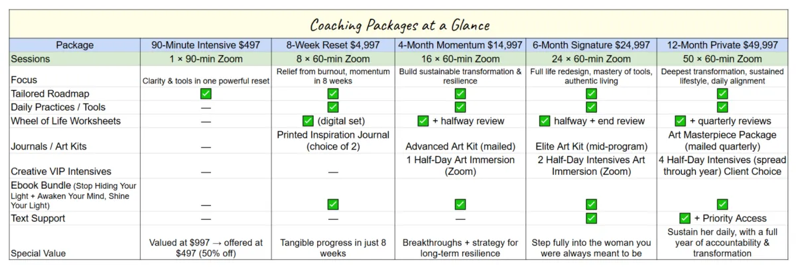The height and width of the screenshot is (267, 796).
Task: Click the Daily Practices checkmark for 8-Week Reset
Action: click(x=333, y=107)
